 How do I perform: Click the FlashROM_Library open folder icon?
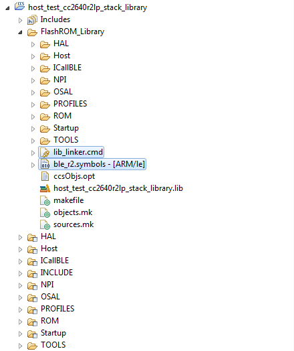(x=32, y=32)
